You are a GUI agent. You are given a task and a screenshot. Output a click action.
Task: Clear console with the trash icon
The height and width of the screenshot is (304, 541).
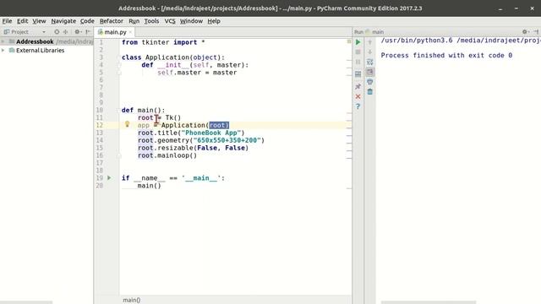(x=370, y=92)
